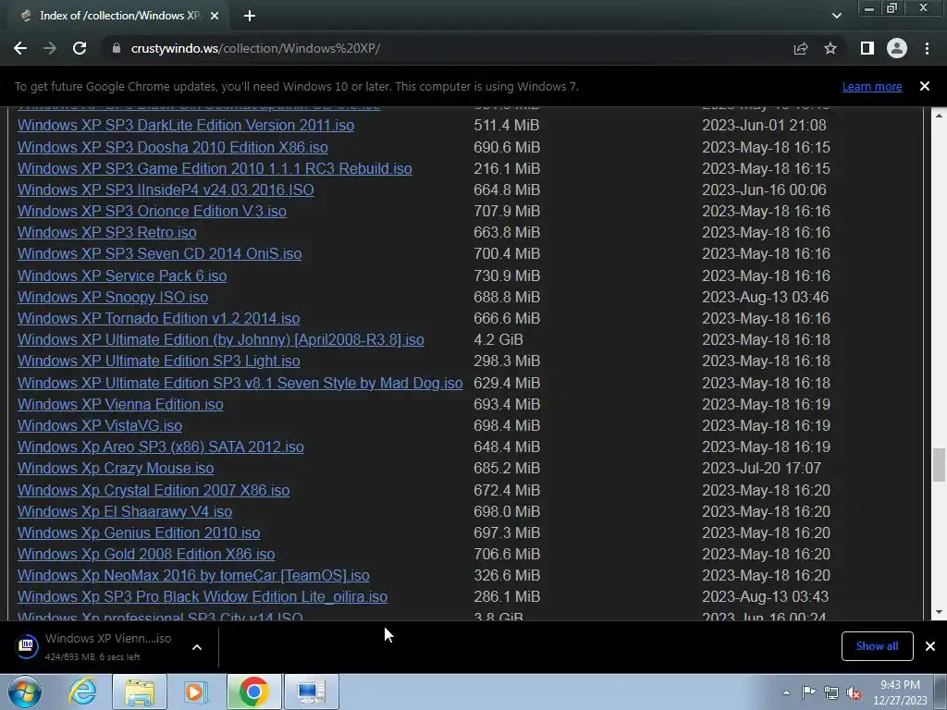
Task: Click the Windows XP Vienna Edition.iso link
Action: 120,404
